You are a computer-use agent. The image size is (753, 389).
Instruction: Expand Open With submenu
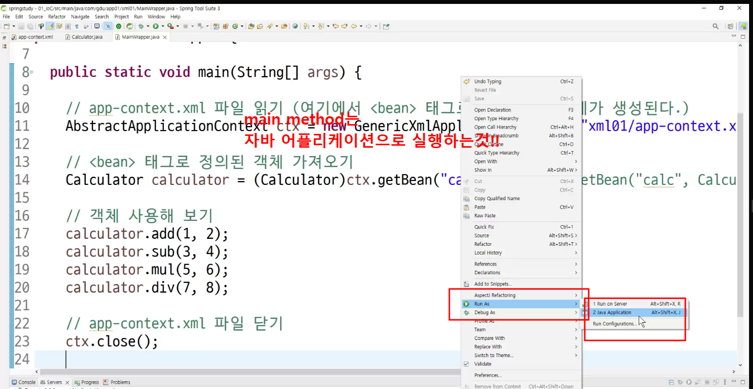[521, 161]
